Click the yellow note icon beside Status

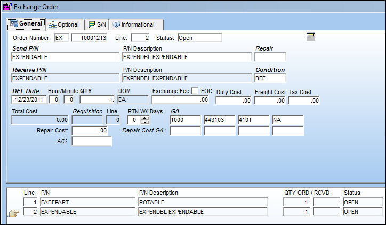tap(311, 37)
